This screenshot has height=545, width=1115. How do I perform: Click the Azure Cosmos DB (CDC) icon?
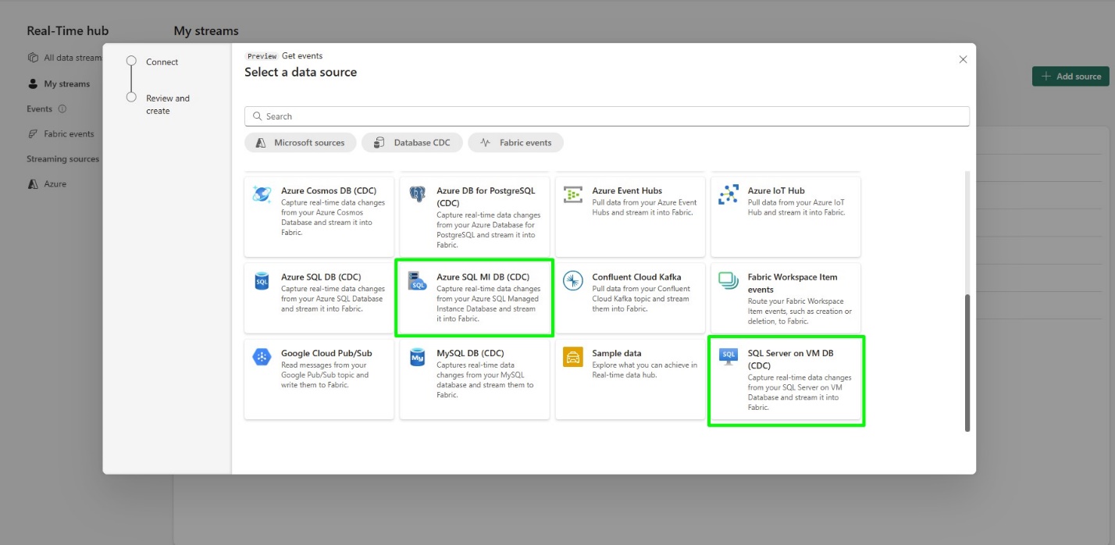pyautogui.click(x=262, y=194)
